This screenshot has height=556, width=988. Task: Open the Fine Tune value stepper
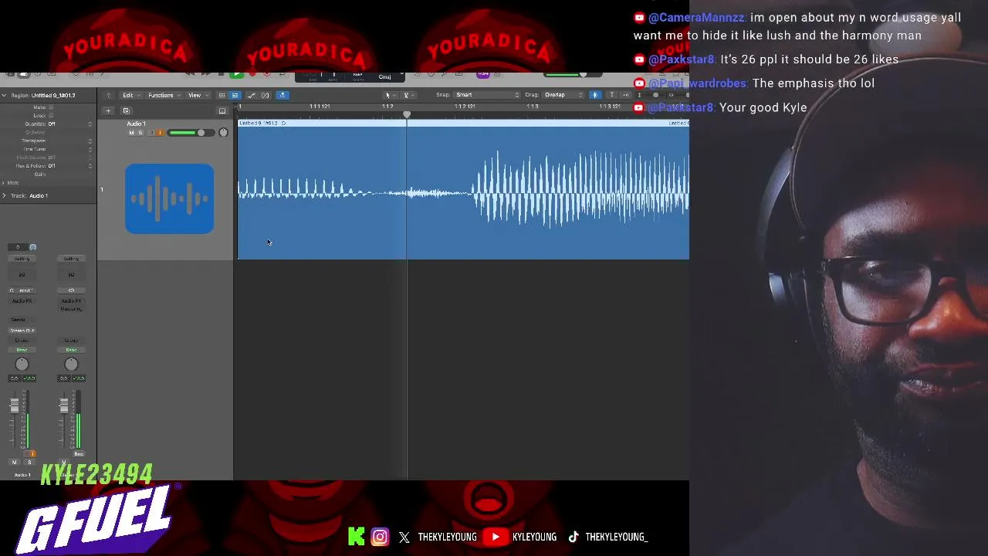pyautogui.click(x=90, y=149)
